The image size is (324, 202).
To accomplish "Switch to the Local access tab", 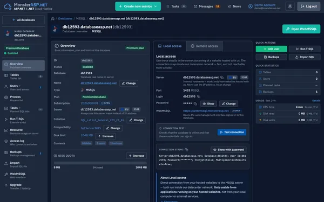I will point(170,46).
